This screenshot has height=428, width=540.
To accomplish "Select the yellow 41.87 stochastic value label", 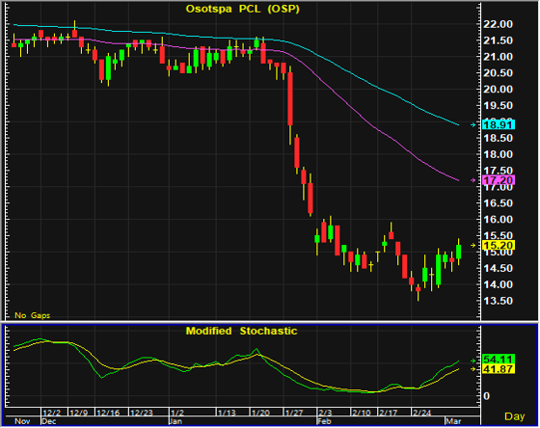I will pyautogui.click(x=499, y=369).
